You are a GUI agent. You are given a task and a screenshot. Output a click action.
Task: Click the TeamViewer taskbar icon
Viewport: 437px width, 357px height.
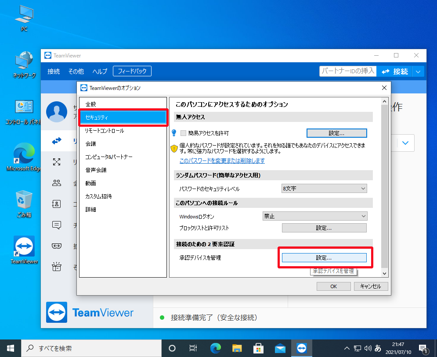pos(301,348)
